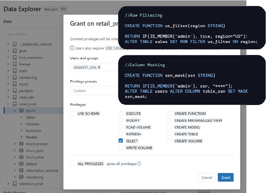
Task: Click the churn schema database icon
Action: [21, 111]
